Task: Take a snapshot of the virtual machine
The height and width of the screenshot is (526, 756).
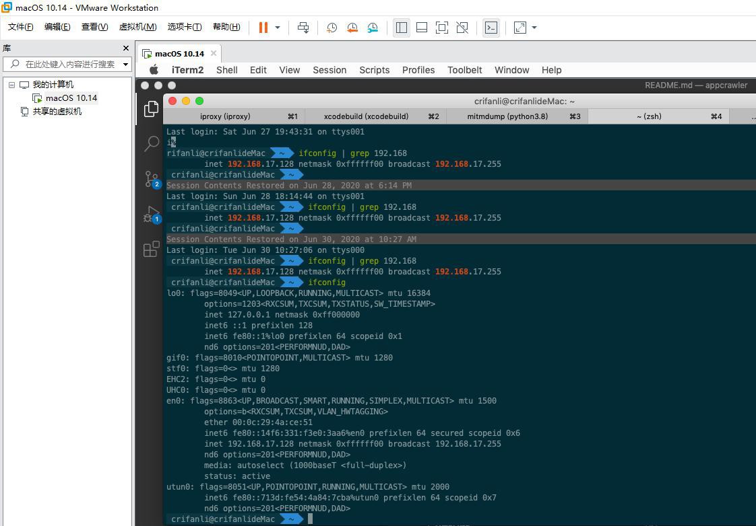Action: 332,28
